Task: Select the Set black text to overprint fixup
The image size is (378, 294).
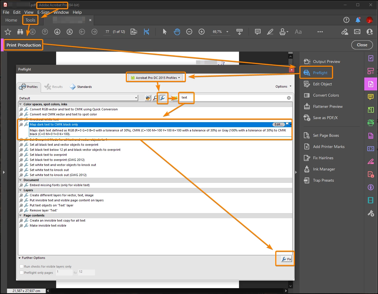Action: [x=48, y=155]
